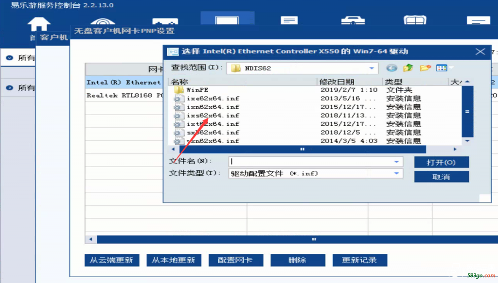The image size is (498, 283).
Task: Collapse the first 所有 group in sidebar
Action: (10, 58)
